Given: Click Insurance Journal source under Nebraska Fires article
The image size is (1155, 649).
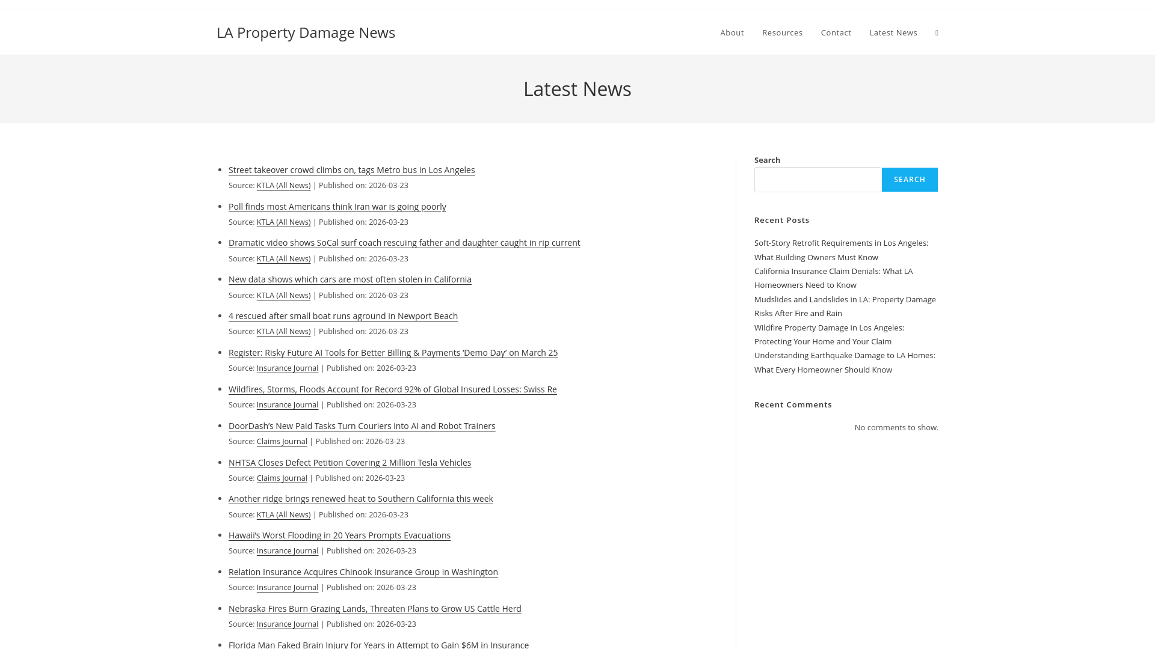Looking at the screenshot, I should tap(288, 624).
